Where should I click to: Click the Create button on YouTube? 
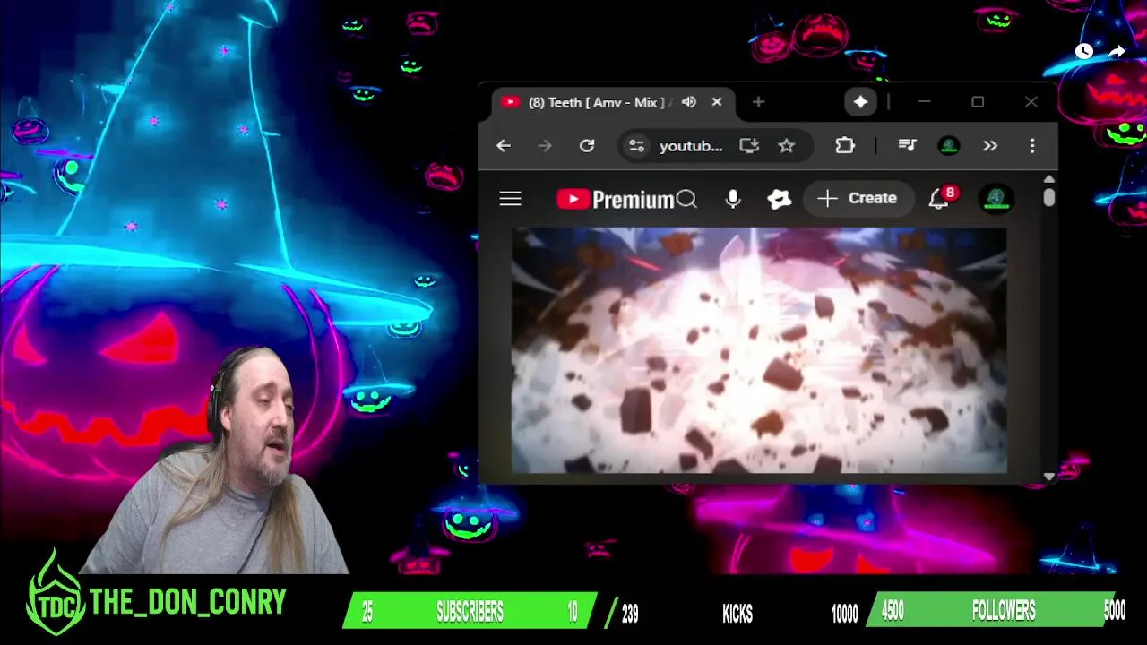coord(858,199)
